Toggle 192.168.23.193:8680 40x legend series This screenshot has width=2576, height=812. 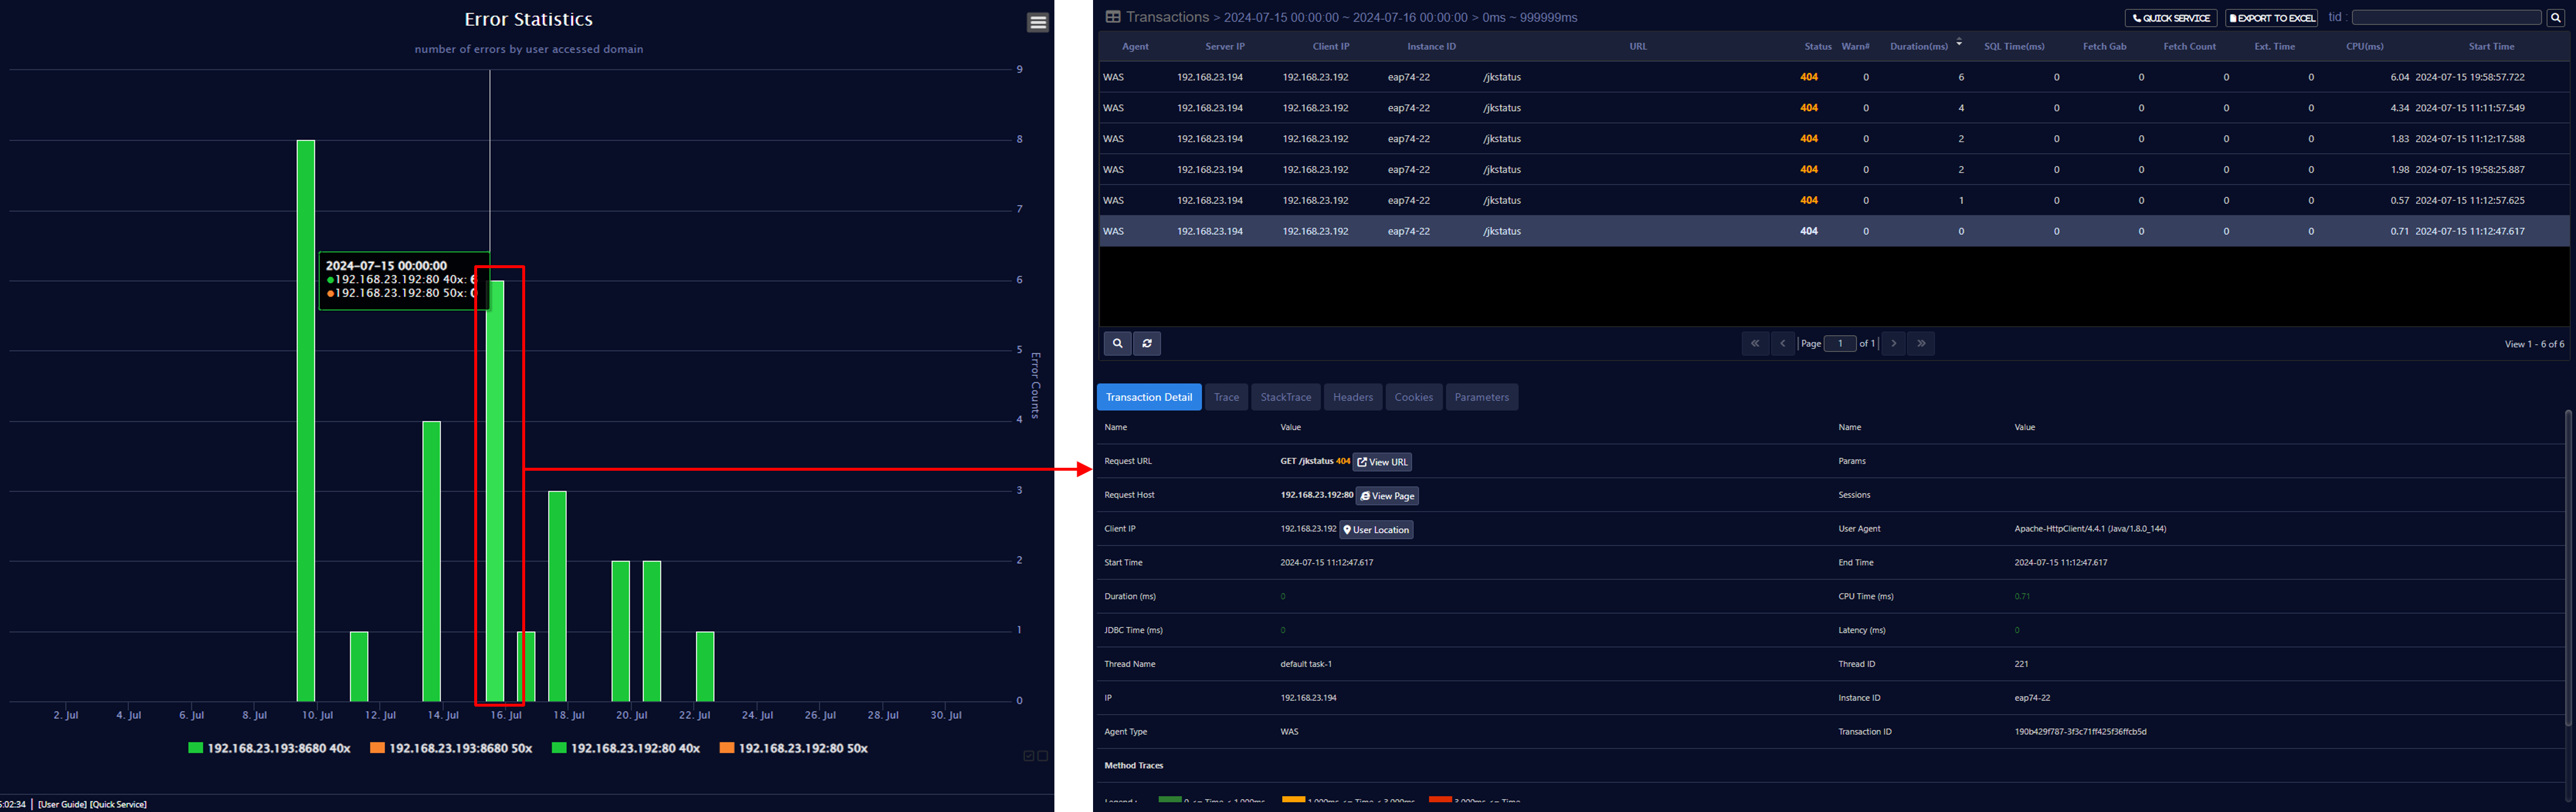pos(269,748)
